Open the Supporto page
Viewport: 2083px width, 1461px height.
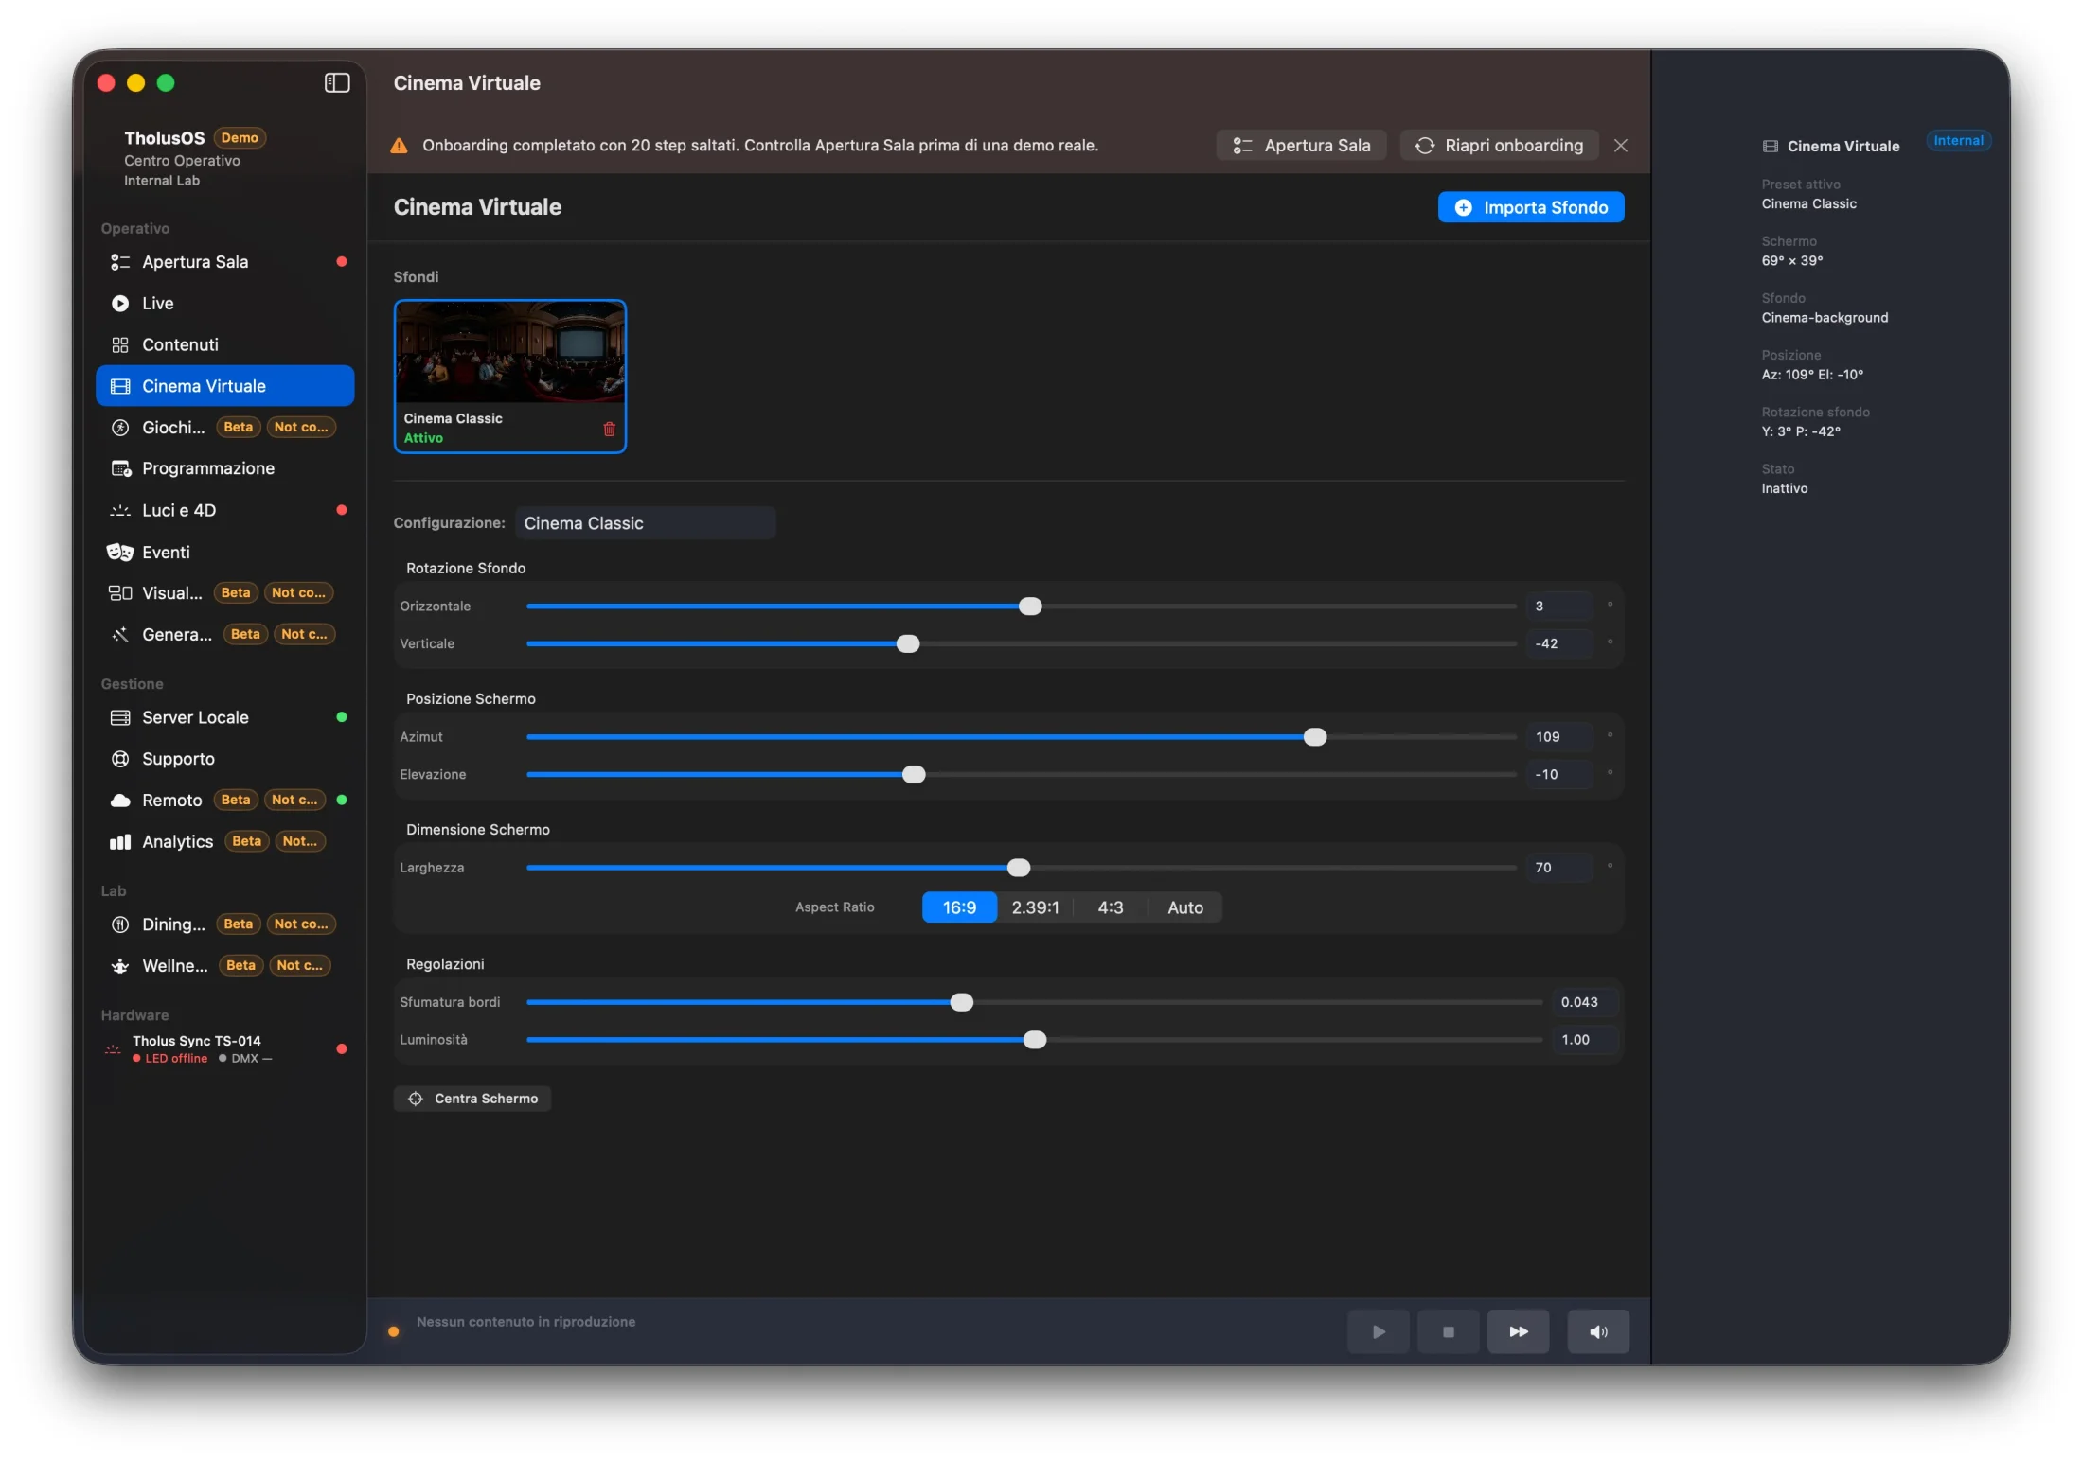click(x=225, y=759)
